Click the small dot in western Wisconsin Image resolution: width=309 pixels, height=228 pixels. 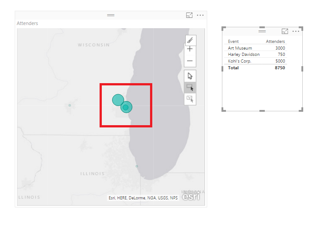[x=70, y=106]
